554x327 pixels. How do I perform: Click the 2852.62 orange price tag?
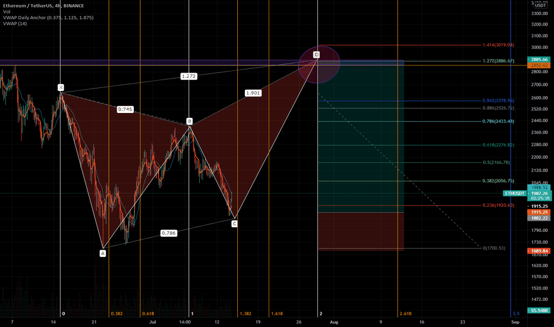pos(539,65)
